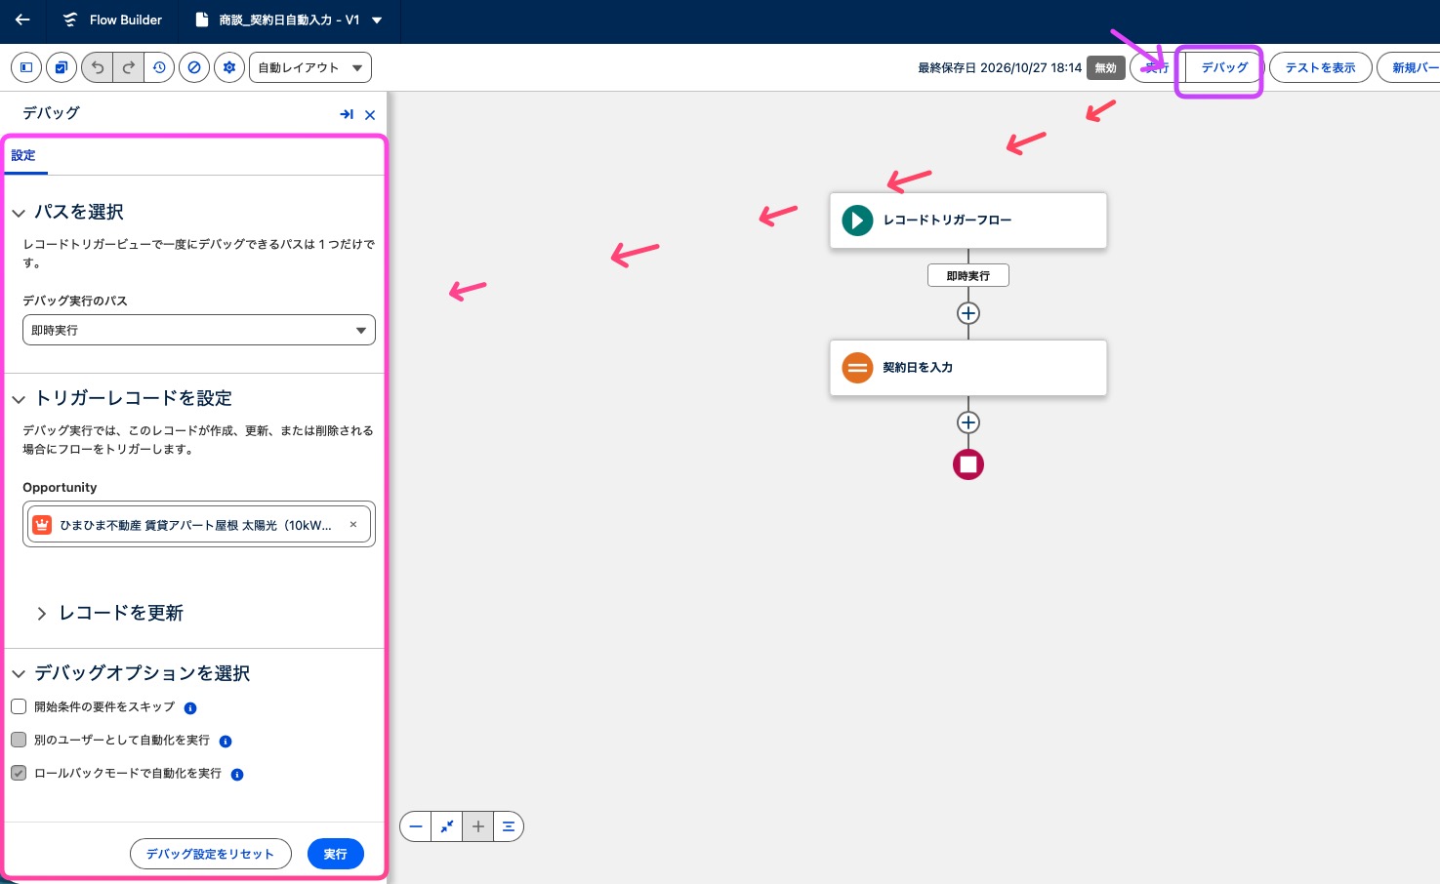
Task: Open the gear settings icon in the toolbar
Action: 229,67
